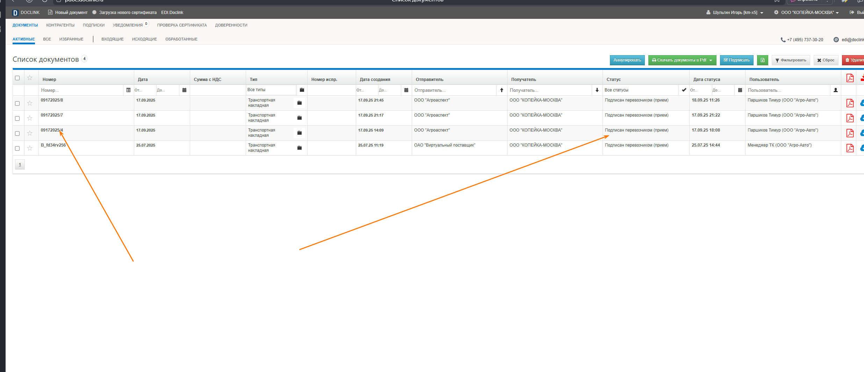This screenshot has width=864, height=372.
Task: Open ДОВЕРЕННОСТИ section
Action: coord(231,25)
